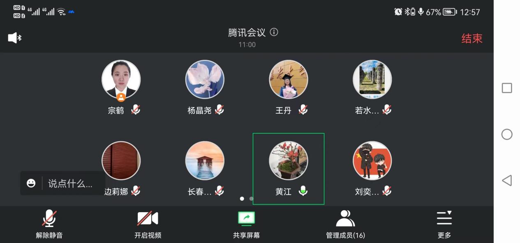The width and height of the screenshot is (520, 243).
Task: Select 长春's pier avatar
Action: tap(205, 160)
